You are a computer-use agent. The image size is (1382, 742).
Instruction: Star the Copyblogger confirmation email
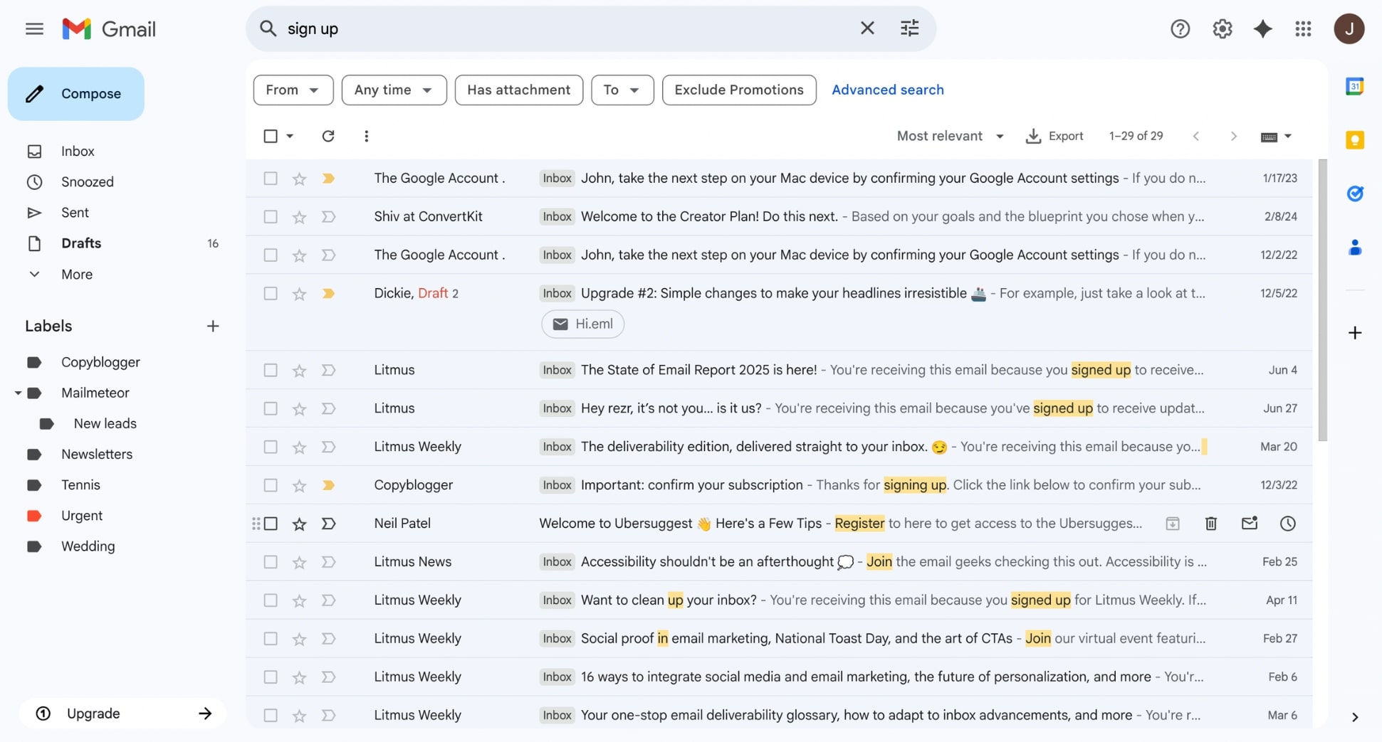(298, 485)
